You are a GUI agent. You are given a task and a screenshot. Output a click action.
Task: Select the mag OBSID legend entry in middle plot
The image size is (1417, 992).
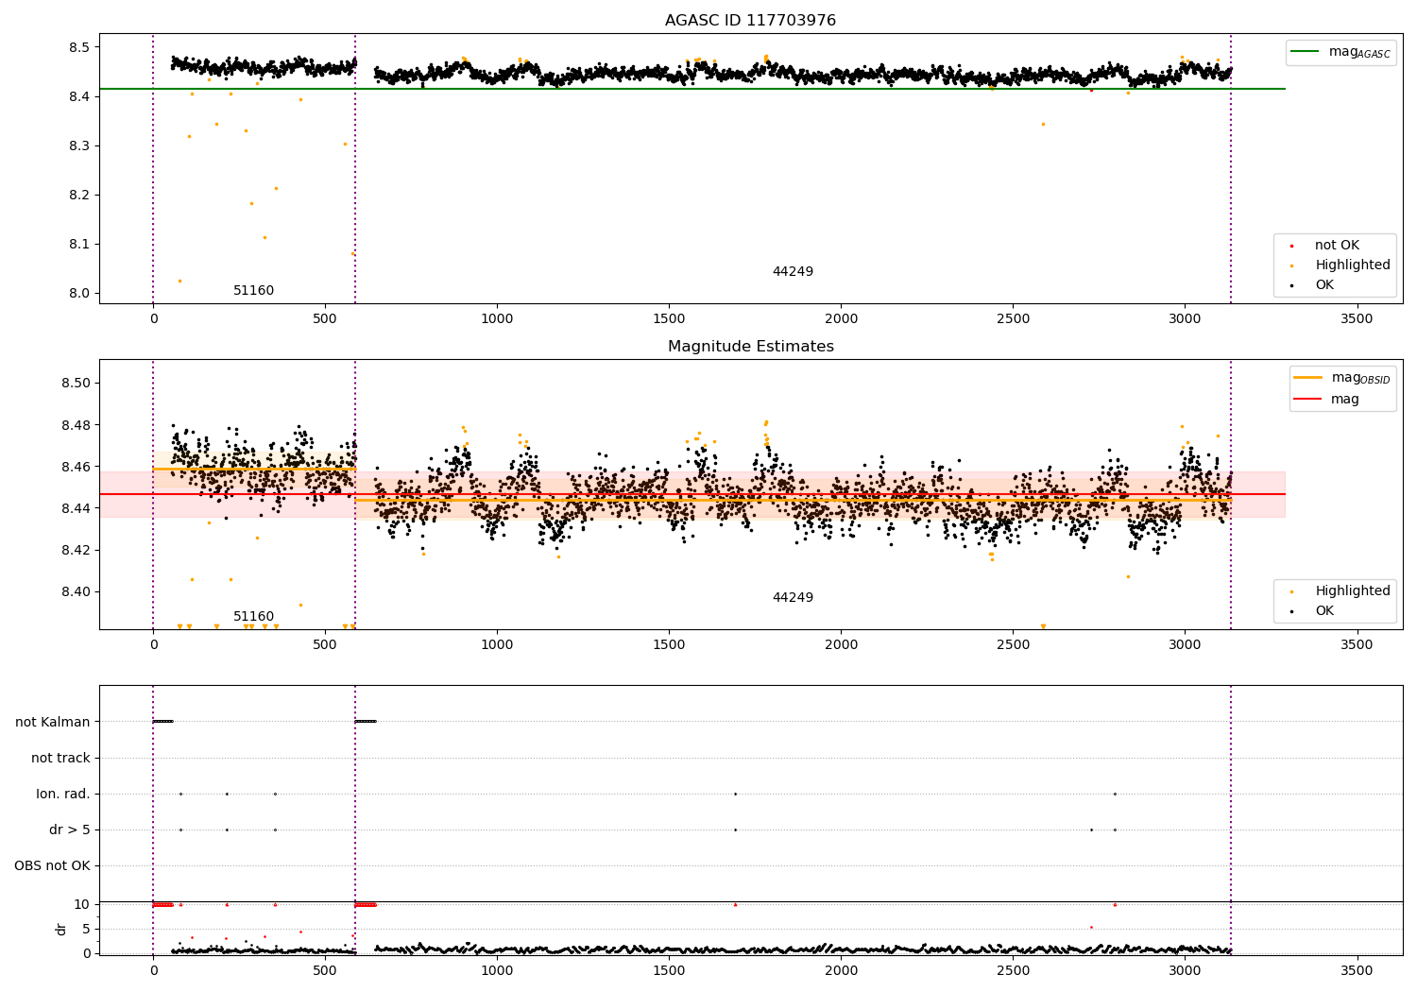(1343, 378)
